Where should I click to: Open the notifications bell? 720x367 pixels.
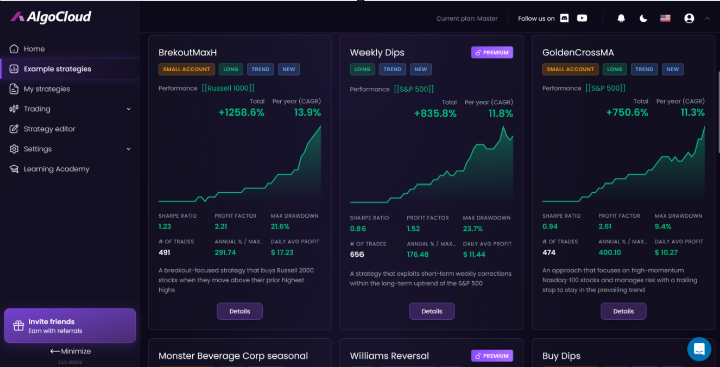pyautogui.click(x=621, y=18)
